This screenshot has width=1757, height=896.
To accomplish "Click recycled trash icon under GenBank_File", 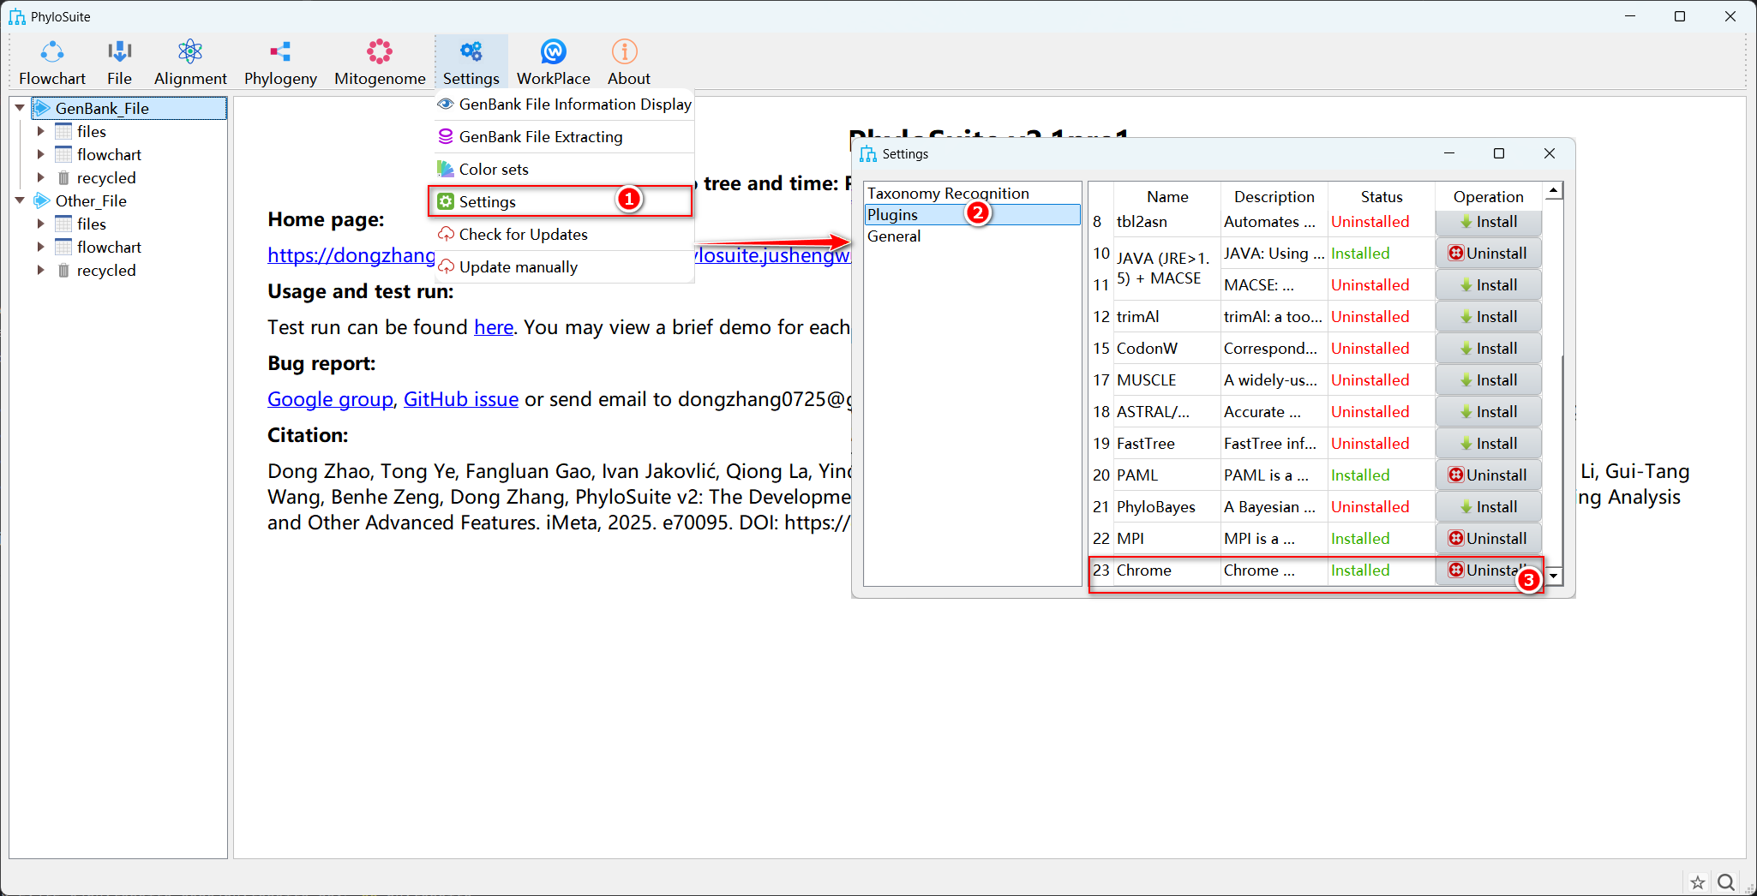I will pyautogui.click(x=63, y=177).
